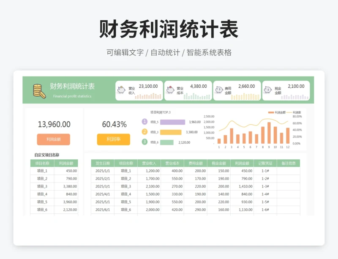Select the 930.00 profit cell
This screenshot has width=338, height=259.
click(242, 202)
